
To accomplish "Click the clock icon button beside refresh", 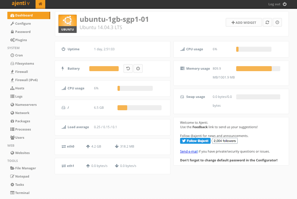I will coord(277,23).
